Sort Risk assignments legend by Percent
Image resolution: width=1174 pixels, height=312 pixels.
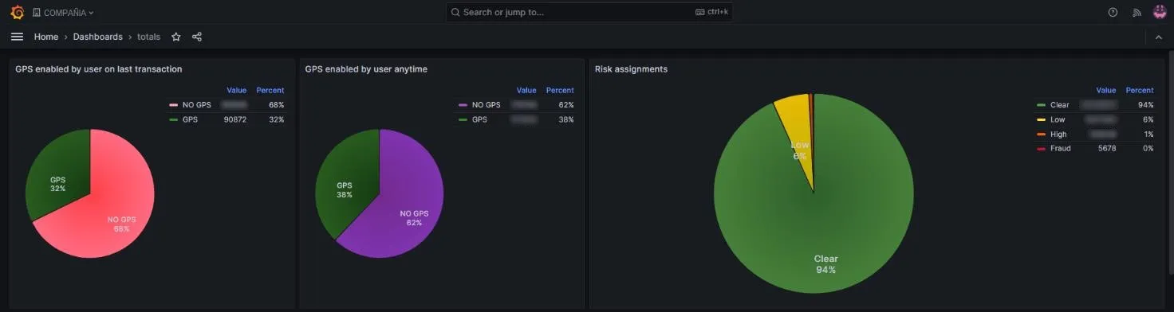1140,90
